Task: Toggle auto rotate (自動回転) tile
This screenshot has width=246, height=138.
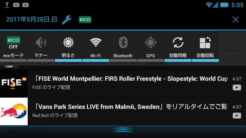Action: (205, 46)
